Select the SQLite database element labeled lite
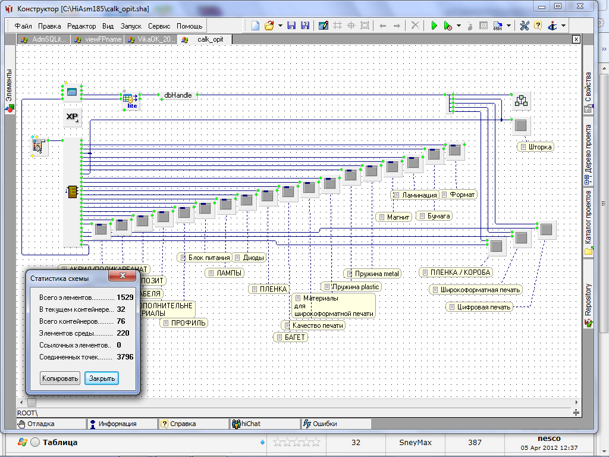This screenshot has height=457, width=609. coord(130,100)
